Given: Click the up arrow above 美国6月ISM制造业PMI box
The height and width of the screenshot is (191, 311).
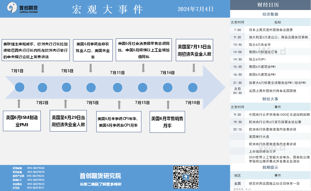Looking at the screenshot, I should [19, 104].
